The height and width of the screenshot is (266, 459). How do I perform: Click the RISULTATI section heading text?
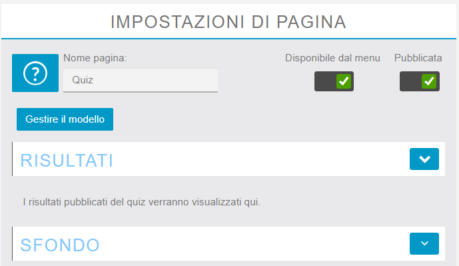pyautogui.click(x=67, y=160)
